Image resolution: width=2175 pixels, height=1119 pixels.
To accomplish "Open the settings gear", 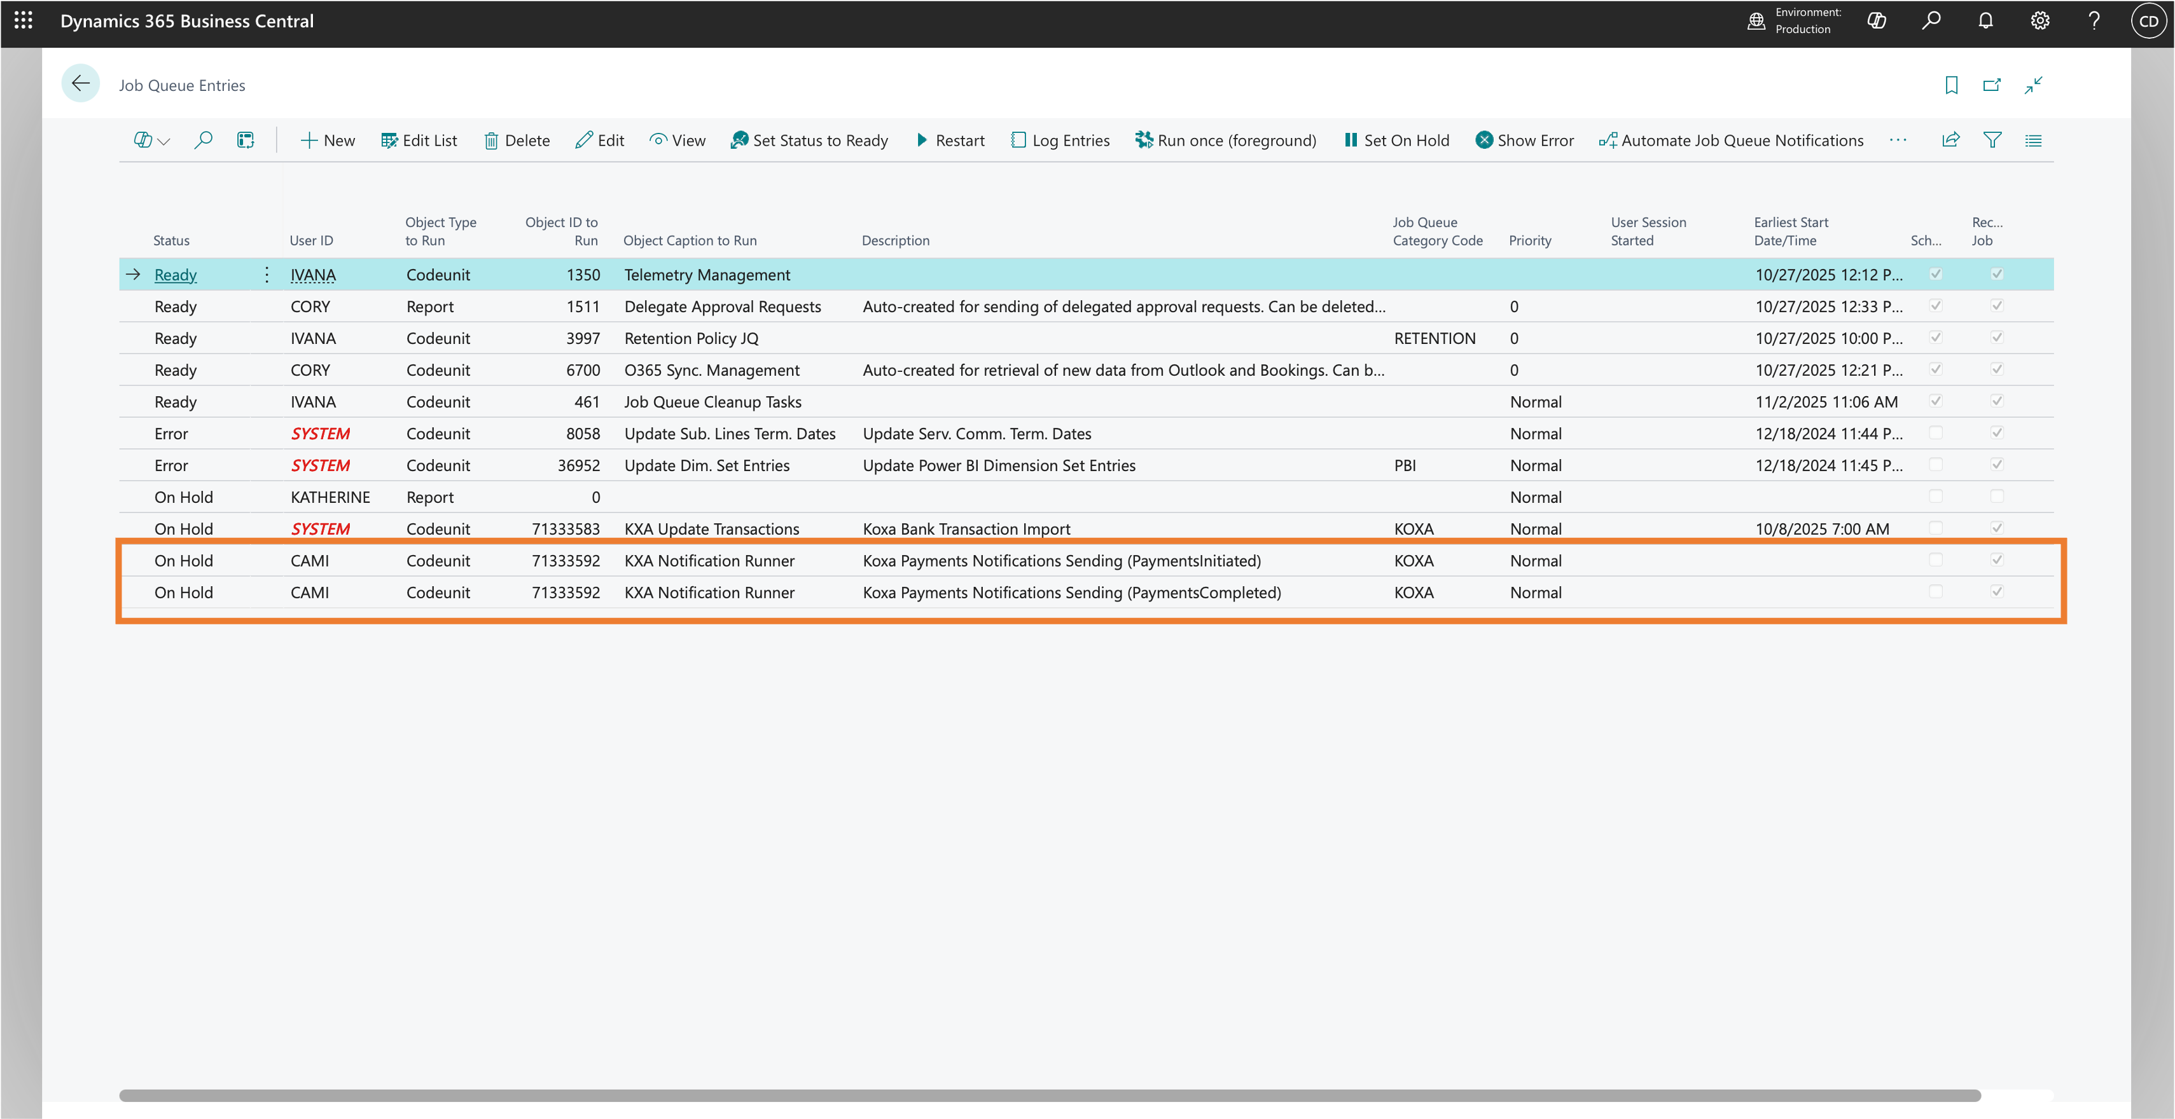I will coord(2039,21).
